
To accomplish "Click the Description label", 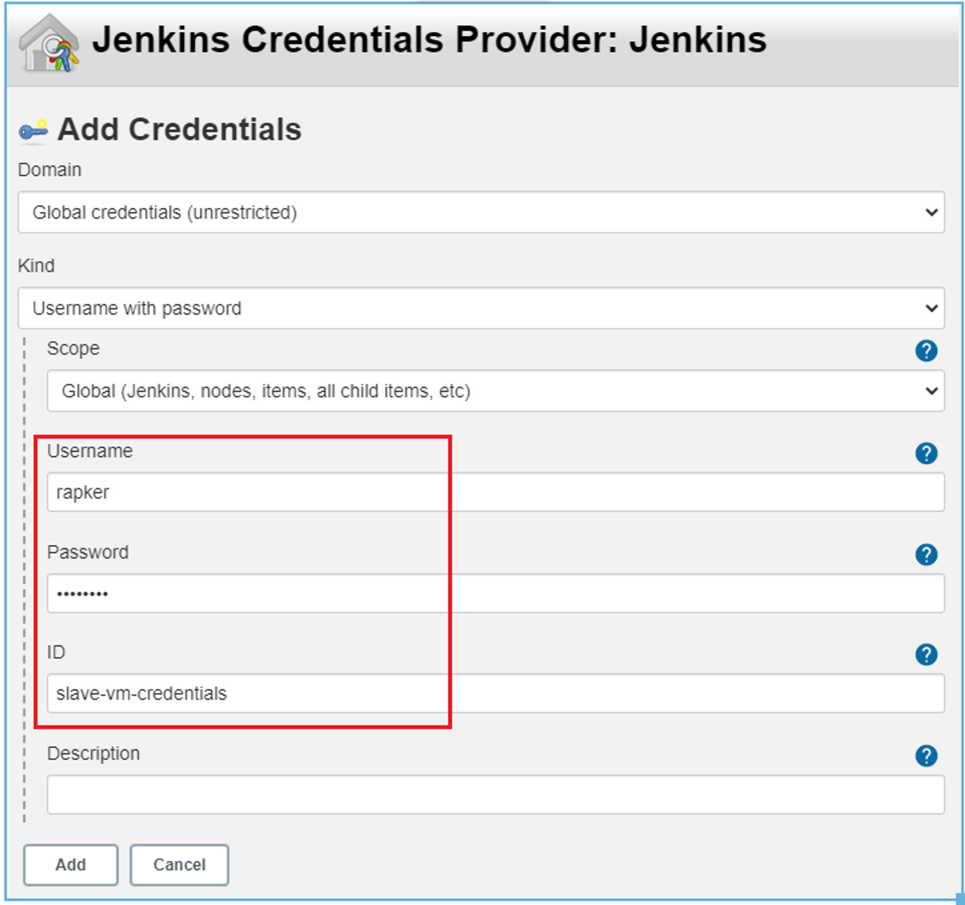I will [93, 754].
